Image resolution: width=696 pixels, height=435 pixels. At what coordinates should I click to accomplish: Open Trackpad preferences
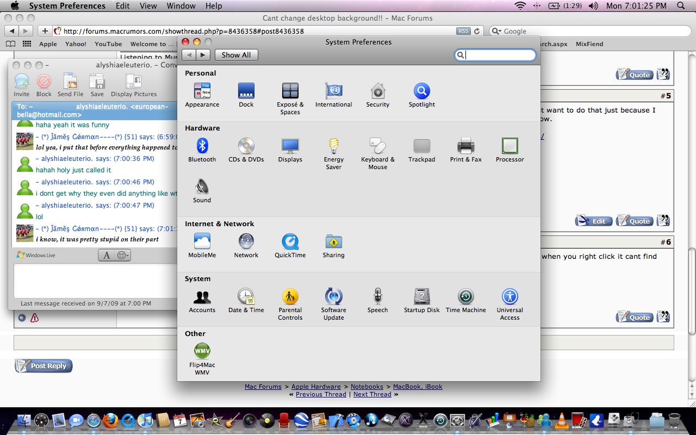421,151
